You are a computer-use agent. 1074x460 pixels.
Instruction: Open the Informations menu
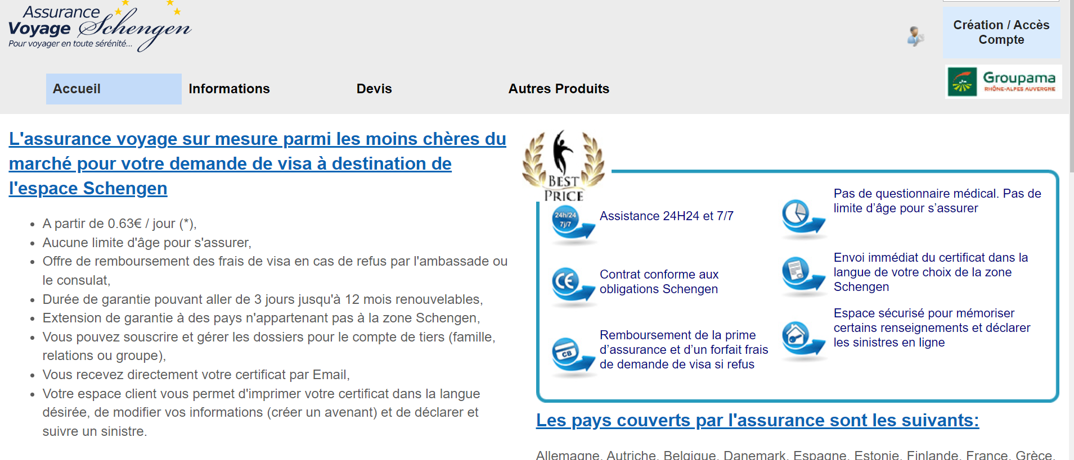pyautogui.click(x=229, y=89)
